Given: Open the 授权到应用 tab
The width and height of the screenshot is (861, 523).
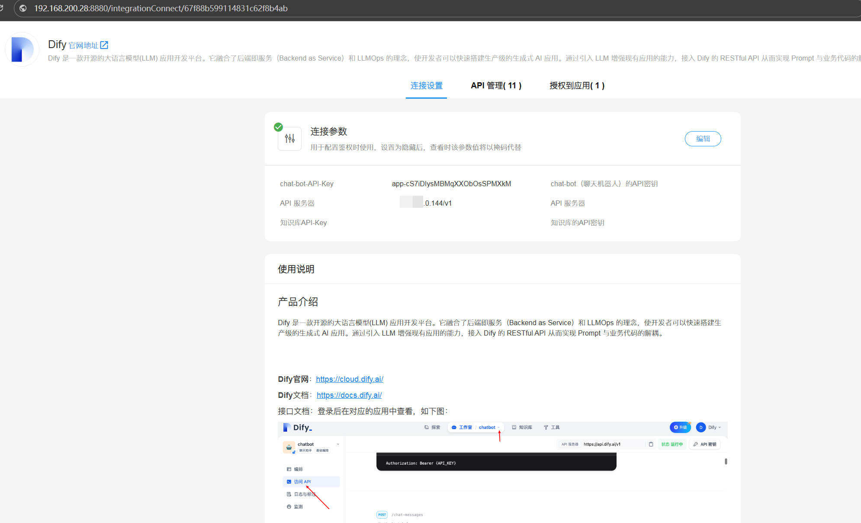Looking at the screenshot, I should click(577, 86).
